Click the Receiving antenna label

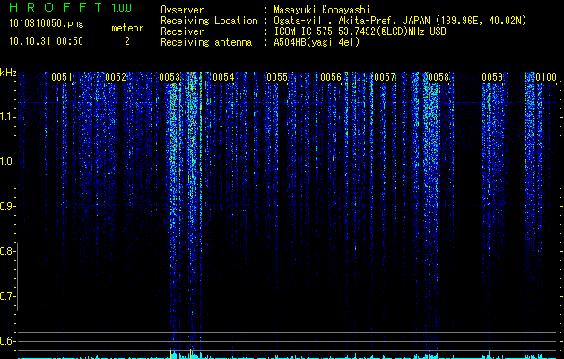tap(206, 42)
